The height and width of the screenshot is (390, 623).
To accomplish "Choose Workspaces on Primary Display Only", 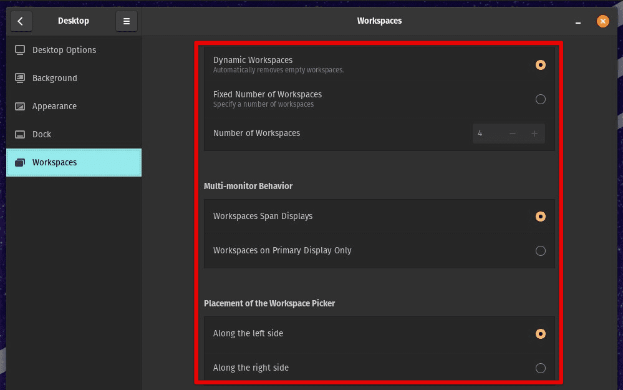I will (x=540, y=250).
